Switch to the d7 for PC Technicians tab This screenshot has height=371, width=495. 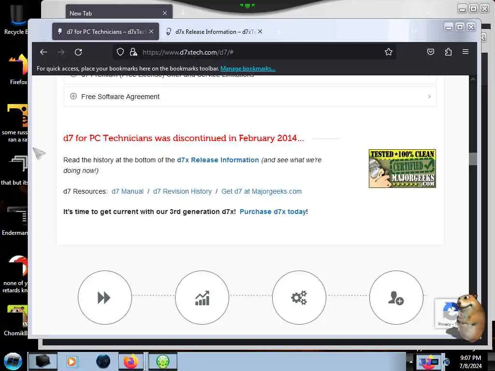pyautogui.click(x=105, y=31)
